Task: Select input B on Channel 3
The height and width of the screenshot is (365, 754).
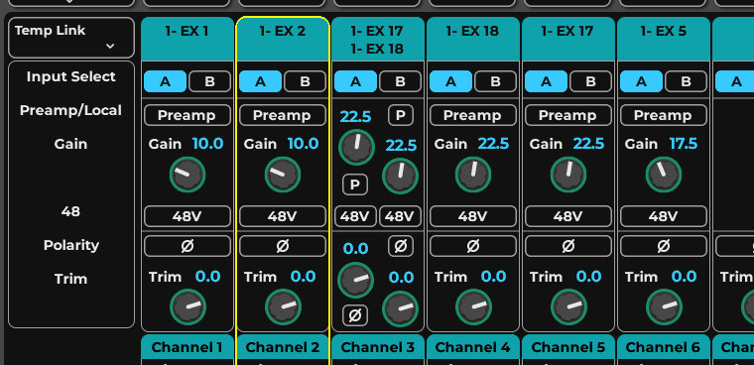Action: [400, 81]
